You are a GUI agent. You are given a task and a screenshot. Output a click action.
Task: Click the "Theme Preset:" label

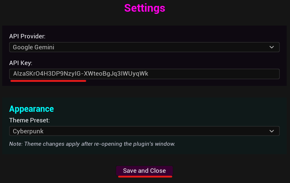click(29, 120)
